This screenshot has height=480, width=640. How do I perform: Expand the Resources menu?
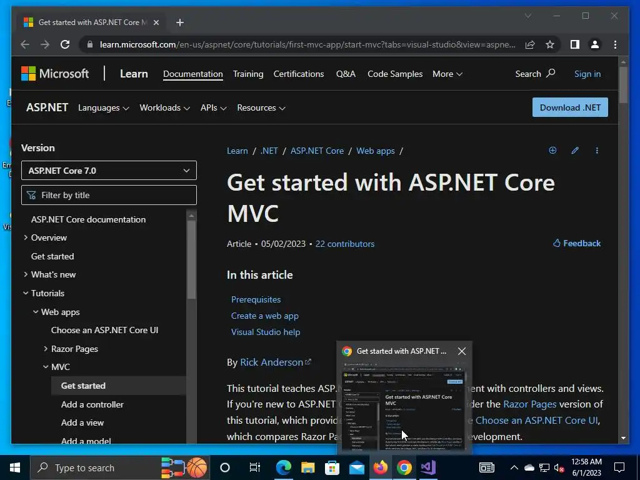point(261,107)
